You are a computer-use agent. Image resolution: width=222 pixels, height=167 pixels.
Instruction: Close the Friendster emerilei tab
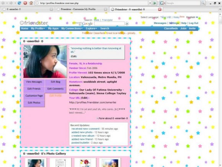160,9
